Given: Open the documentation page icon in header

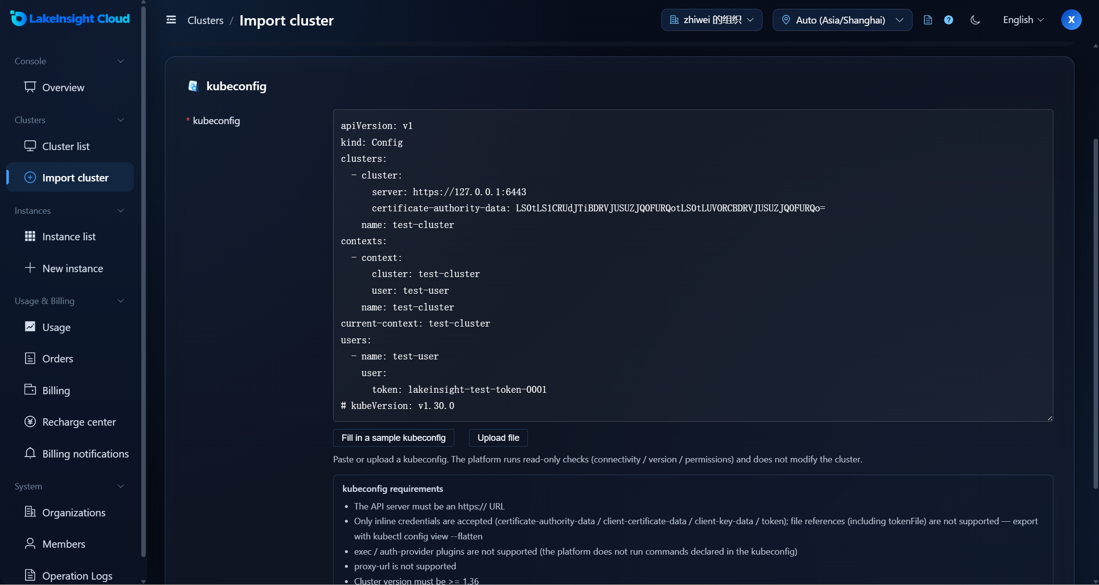Looking at the screenshot, I should point(927,20).
